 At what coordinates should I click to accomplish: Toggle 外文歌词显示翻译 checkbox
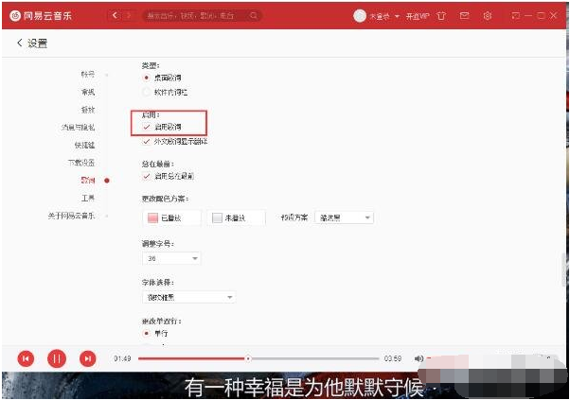click(147, 141)
